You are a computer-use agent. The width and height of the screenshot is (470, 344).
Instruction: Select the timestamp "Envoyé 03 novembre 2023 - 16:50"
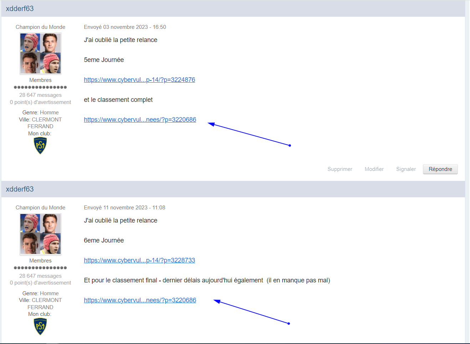[x=125, y=27]
